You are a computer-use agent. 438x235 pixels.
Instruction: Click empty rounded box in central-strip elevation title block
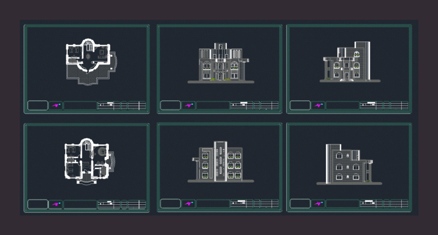[170, 203]
